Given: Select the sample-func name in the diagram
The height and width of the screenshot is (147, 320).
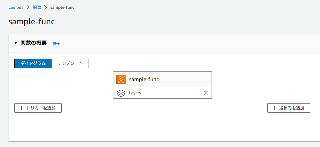Looking at the screenshot, I should click(144, 79).
